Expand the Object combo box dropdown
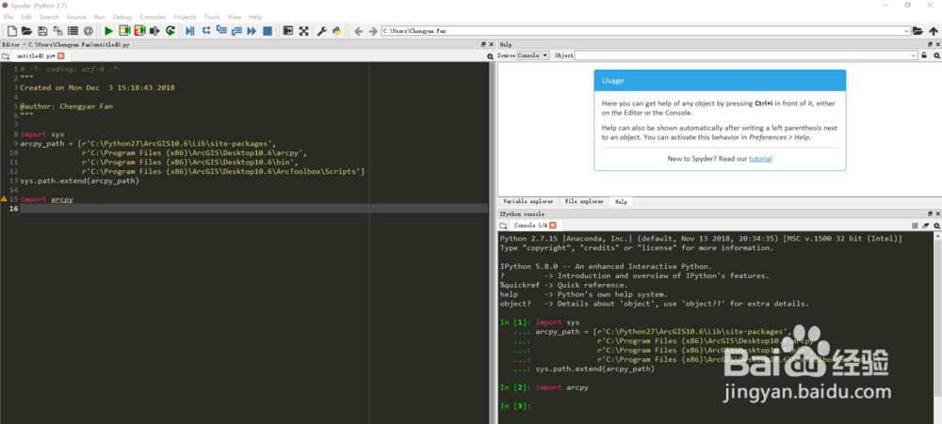Image resolution: width=942 pixels, height=424 pixels. [913, 55]
